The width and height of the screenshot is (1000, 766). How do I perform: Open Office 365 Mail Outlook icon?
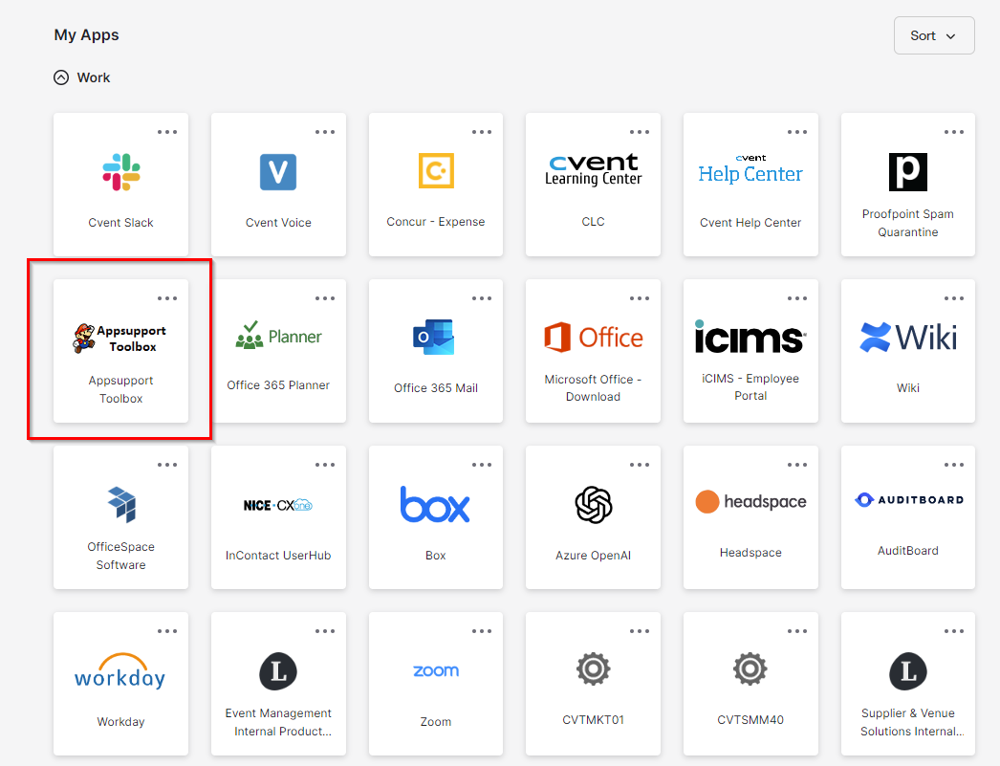click(x=434, y=337)
